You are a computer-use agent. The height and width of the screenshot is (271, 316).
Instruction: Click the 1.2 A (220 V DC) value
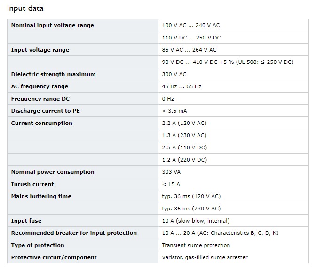[x=184, y=160]
